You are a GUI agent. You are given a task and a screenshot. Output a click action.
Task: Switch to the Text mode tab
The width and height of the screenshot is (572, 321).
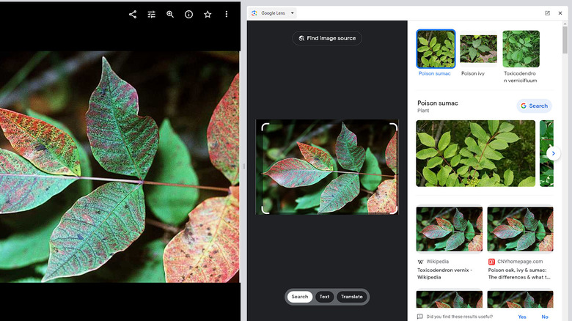point(324,297)
